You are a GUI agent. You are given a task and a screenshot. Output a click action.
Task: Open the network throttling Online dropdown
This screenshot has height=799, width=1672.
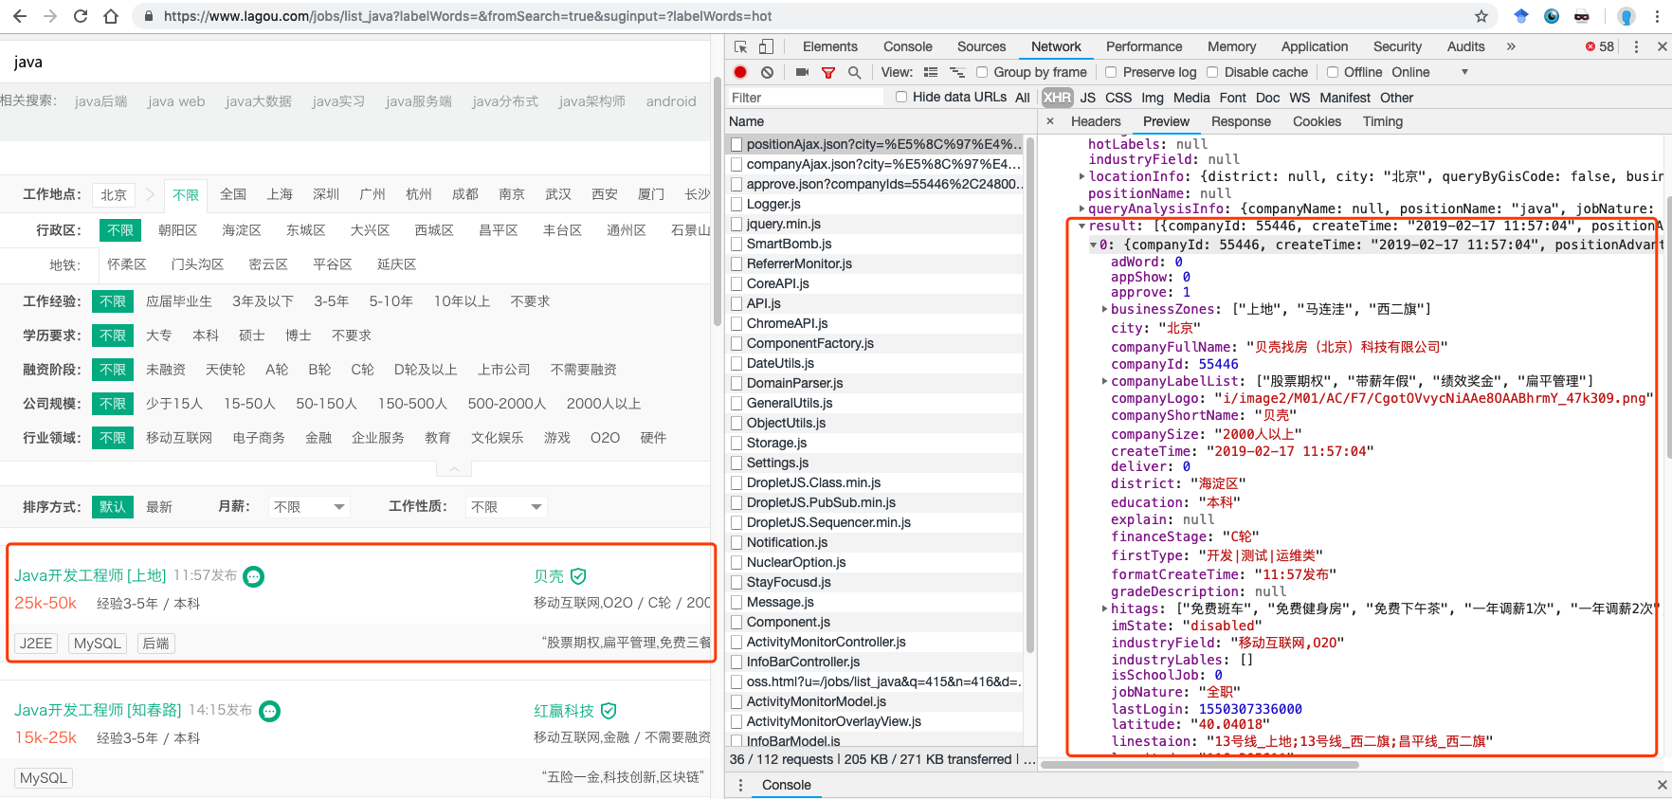pyautogui.click(x=1431, y=72)
